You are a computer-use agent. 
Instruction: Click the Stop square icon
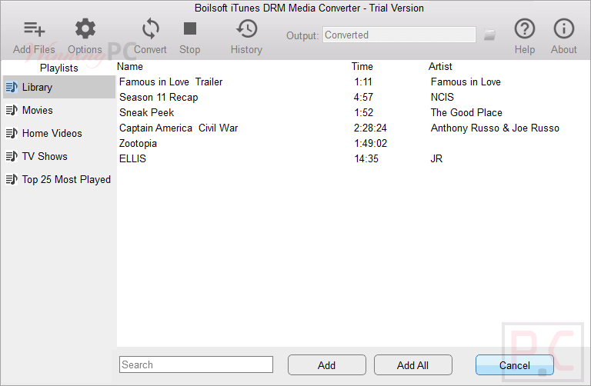pyautogui.click(x=190, y=28)
